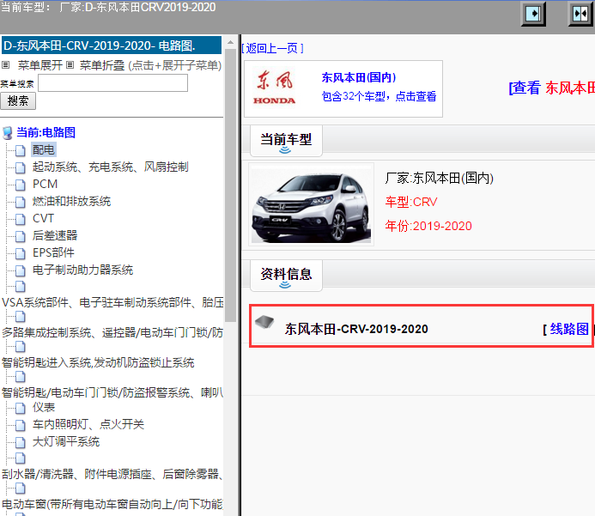Click page icon beside 仪表

(x=21, y=408)
